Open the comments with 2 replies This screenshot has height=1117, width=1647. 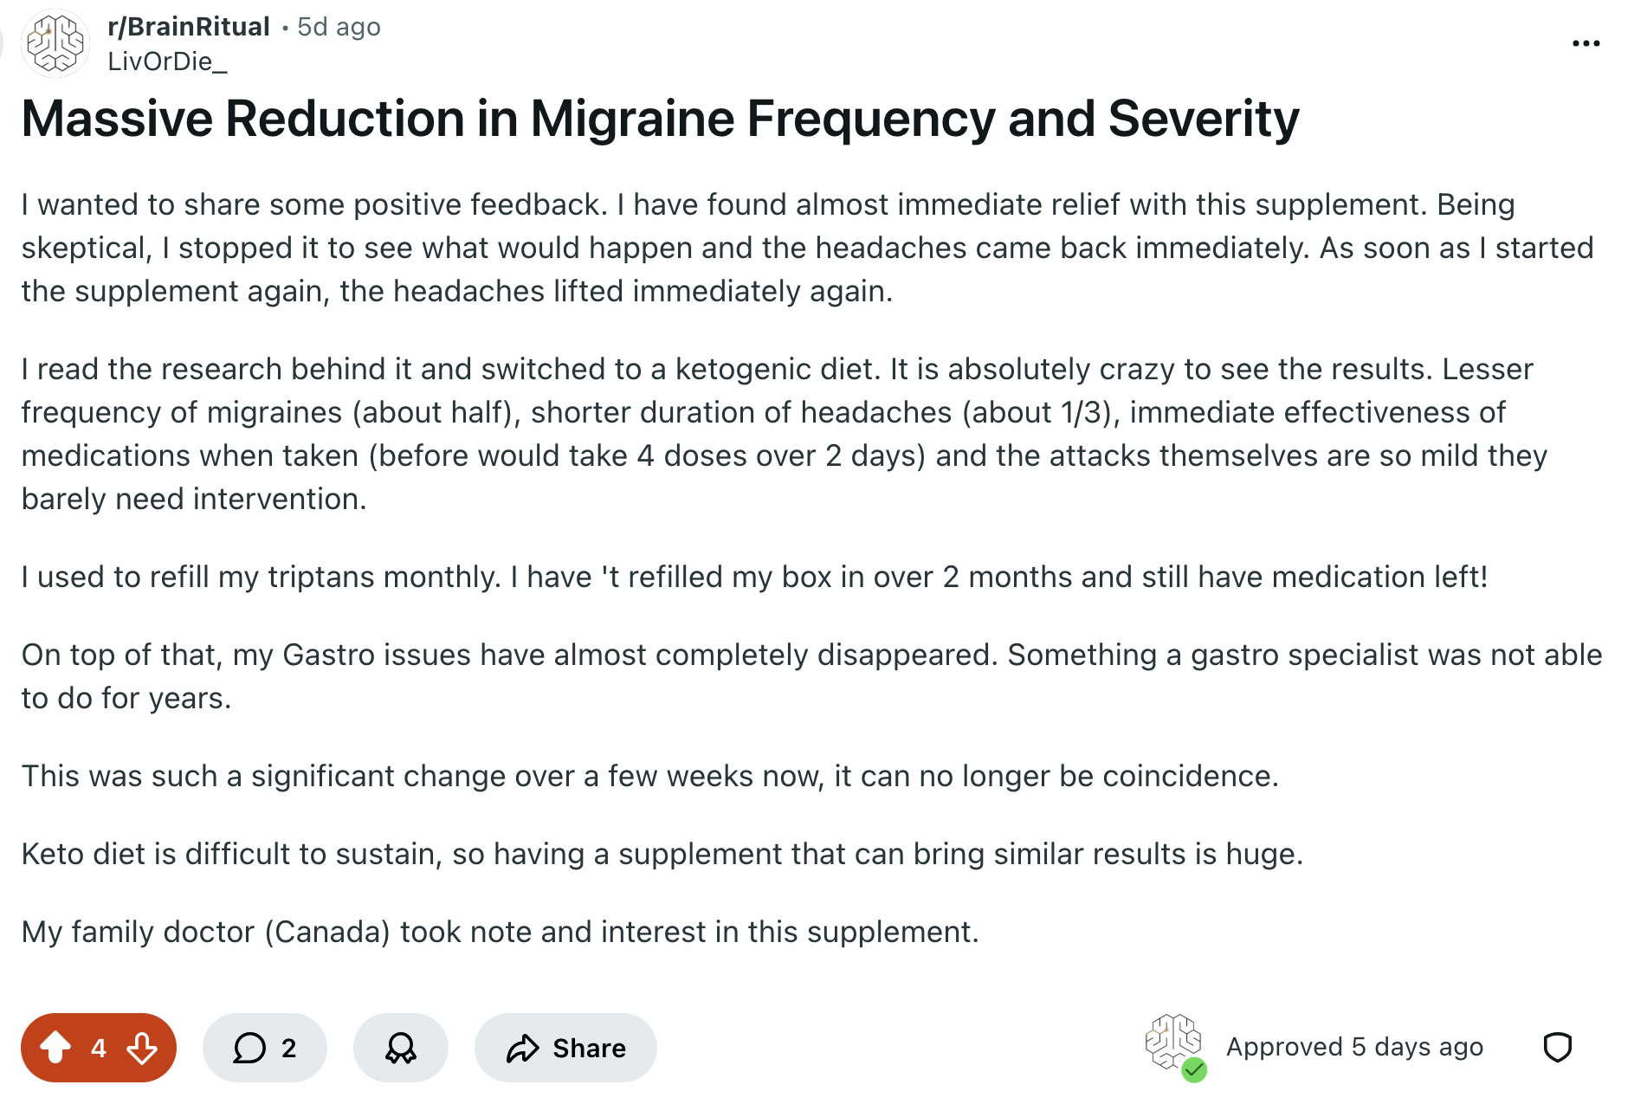point(264,1048)
